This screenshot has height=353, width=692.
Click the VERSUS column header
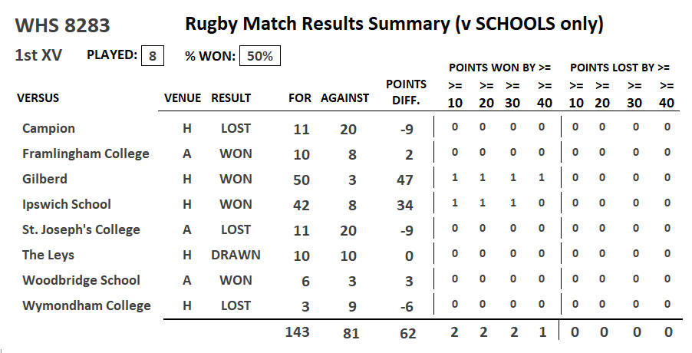(38, 98)
